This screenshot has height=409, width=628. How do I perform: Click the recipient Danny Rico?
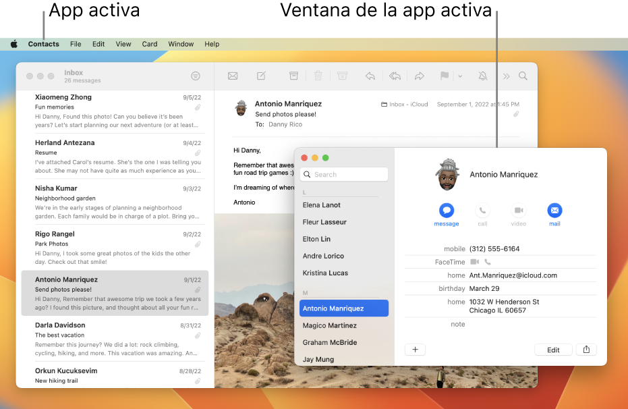pyautogui.click(x=285, y=124)
